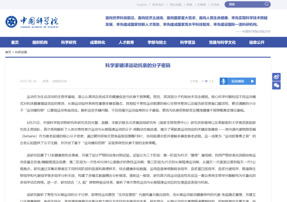
Task: Open 邮箱 link
Action: (189, 5)
